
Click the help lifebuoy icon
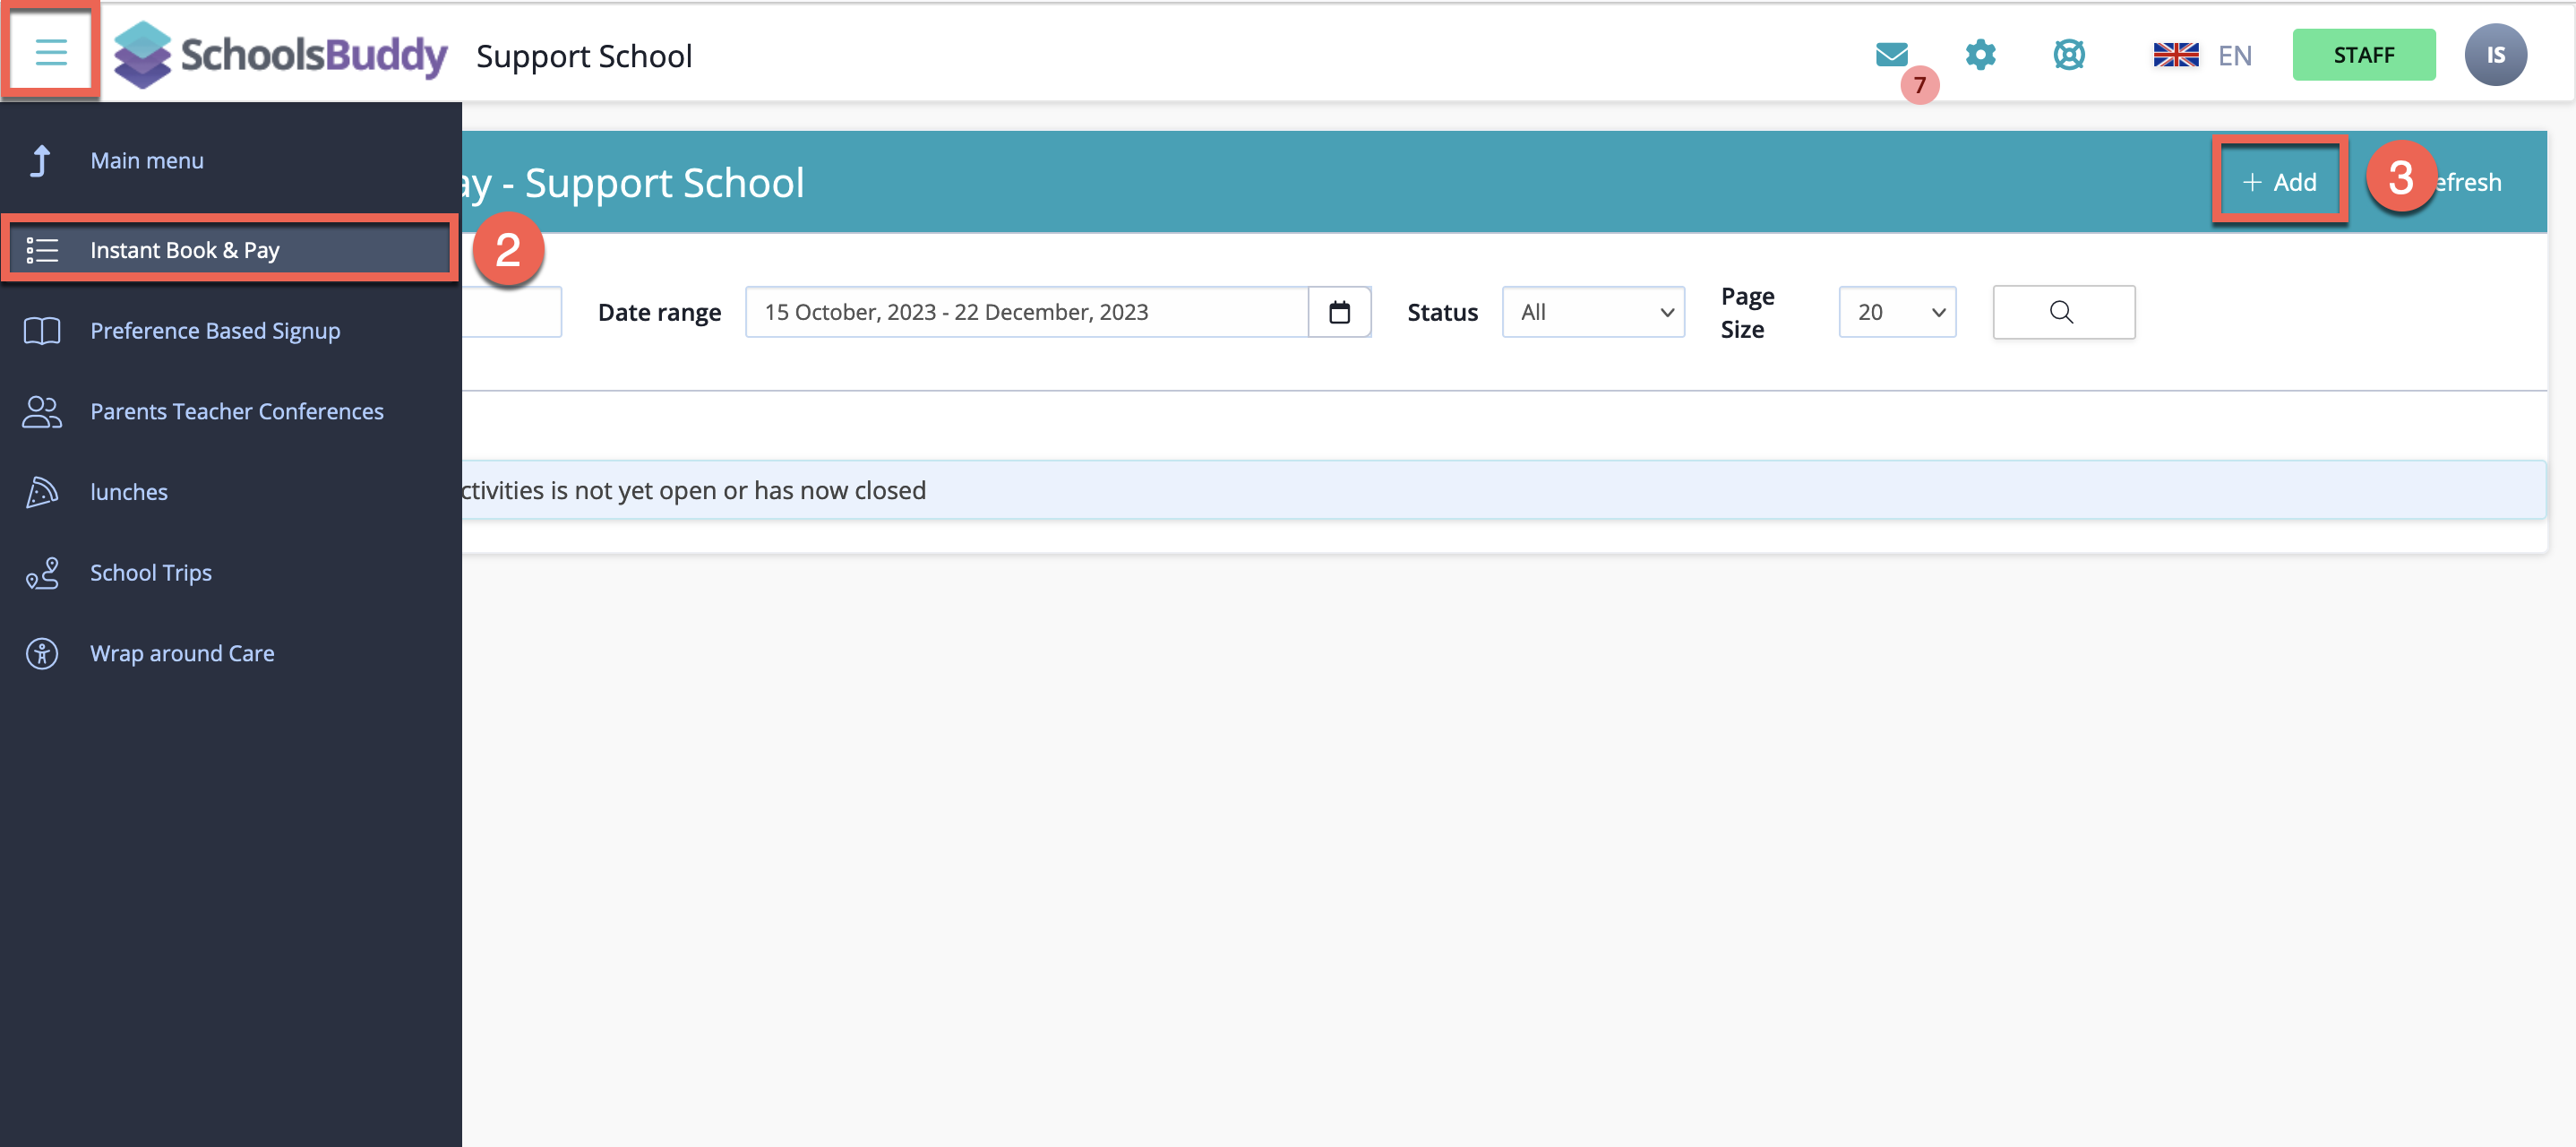[x=2068, y=54]
